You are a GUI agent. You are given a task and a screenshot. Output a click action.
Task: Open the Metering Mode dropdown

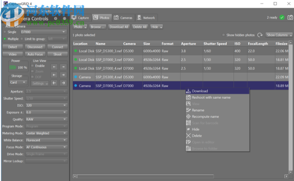coord(45,133)
